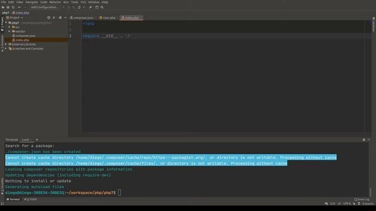Open the Refactor menu
376x211 pixels.
pyautogui.click(x=55, y=2)
